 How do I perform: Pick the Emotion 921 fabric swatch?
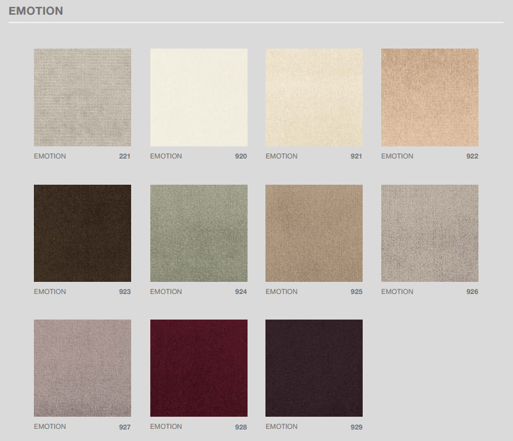coord(314,97)
